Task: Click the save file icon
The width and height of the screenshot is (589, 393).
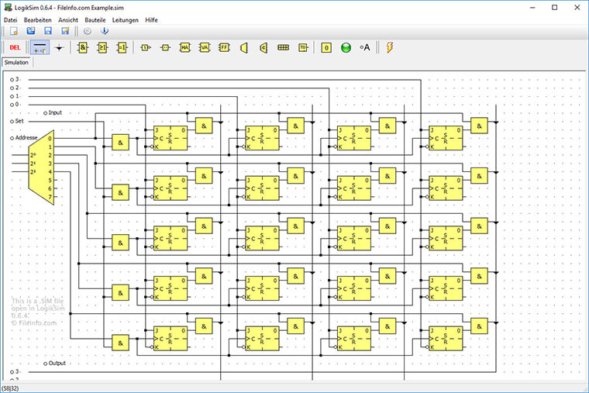Action: point(48,31)
